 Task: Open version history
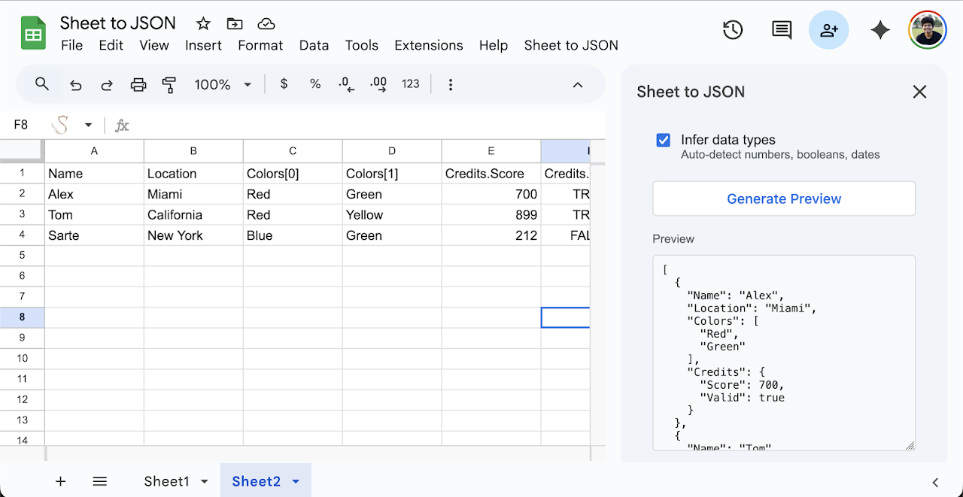click(x=733, y=30)
